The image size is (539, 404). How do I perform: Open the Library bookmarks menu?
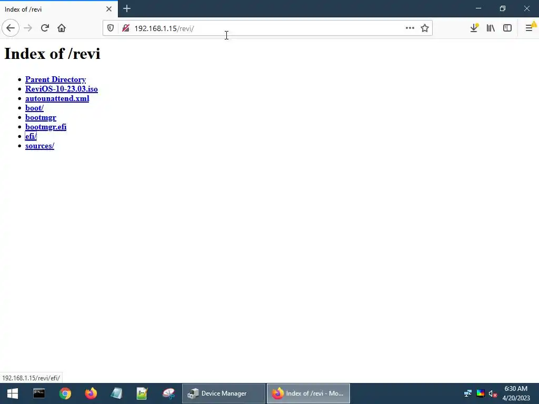coord(491,28)
